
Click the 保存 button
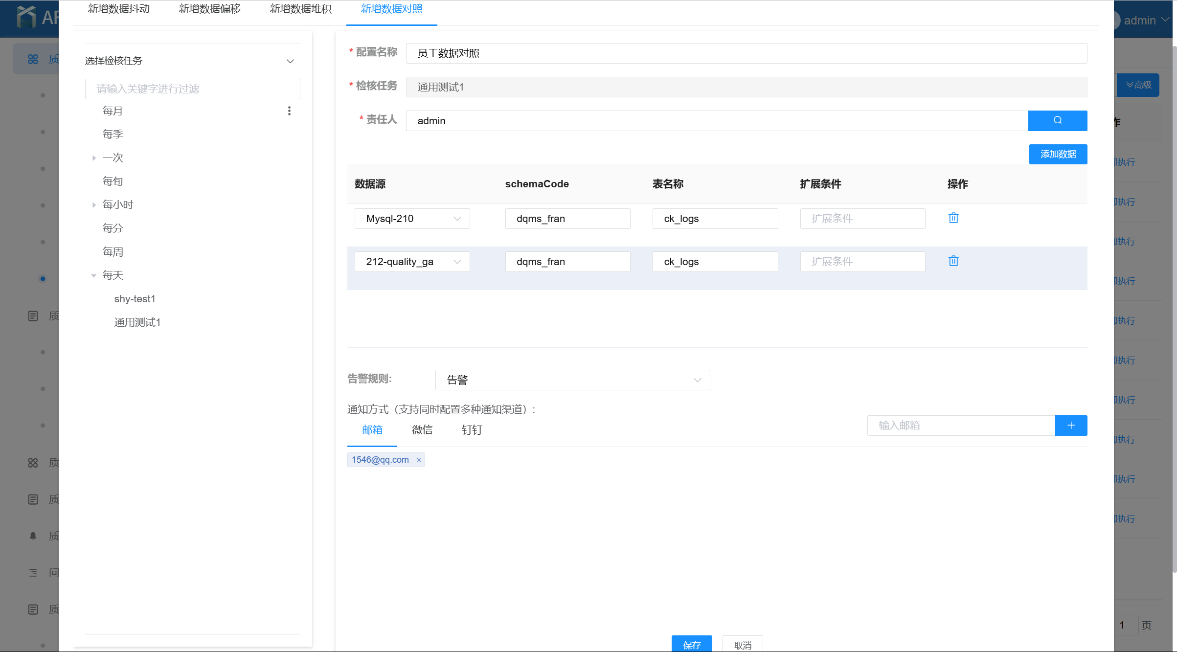[x=691, y=644]
